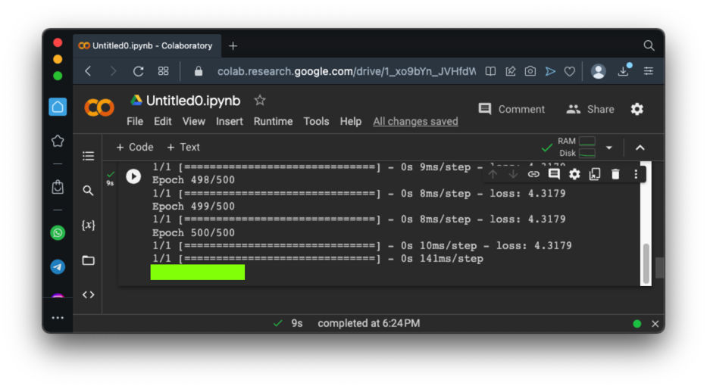Viewport: 707px width, 389px height.
Task: Click the Share button
Action: pyautogui.click(x=590, y=109)
